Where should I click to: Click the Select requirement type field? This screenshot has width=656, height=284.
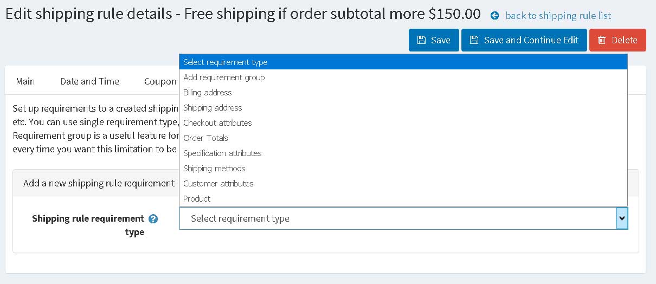point(404,218)
